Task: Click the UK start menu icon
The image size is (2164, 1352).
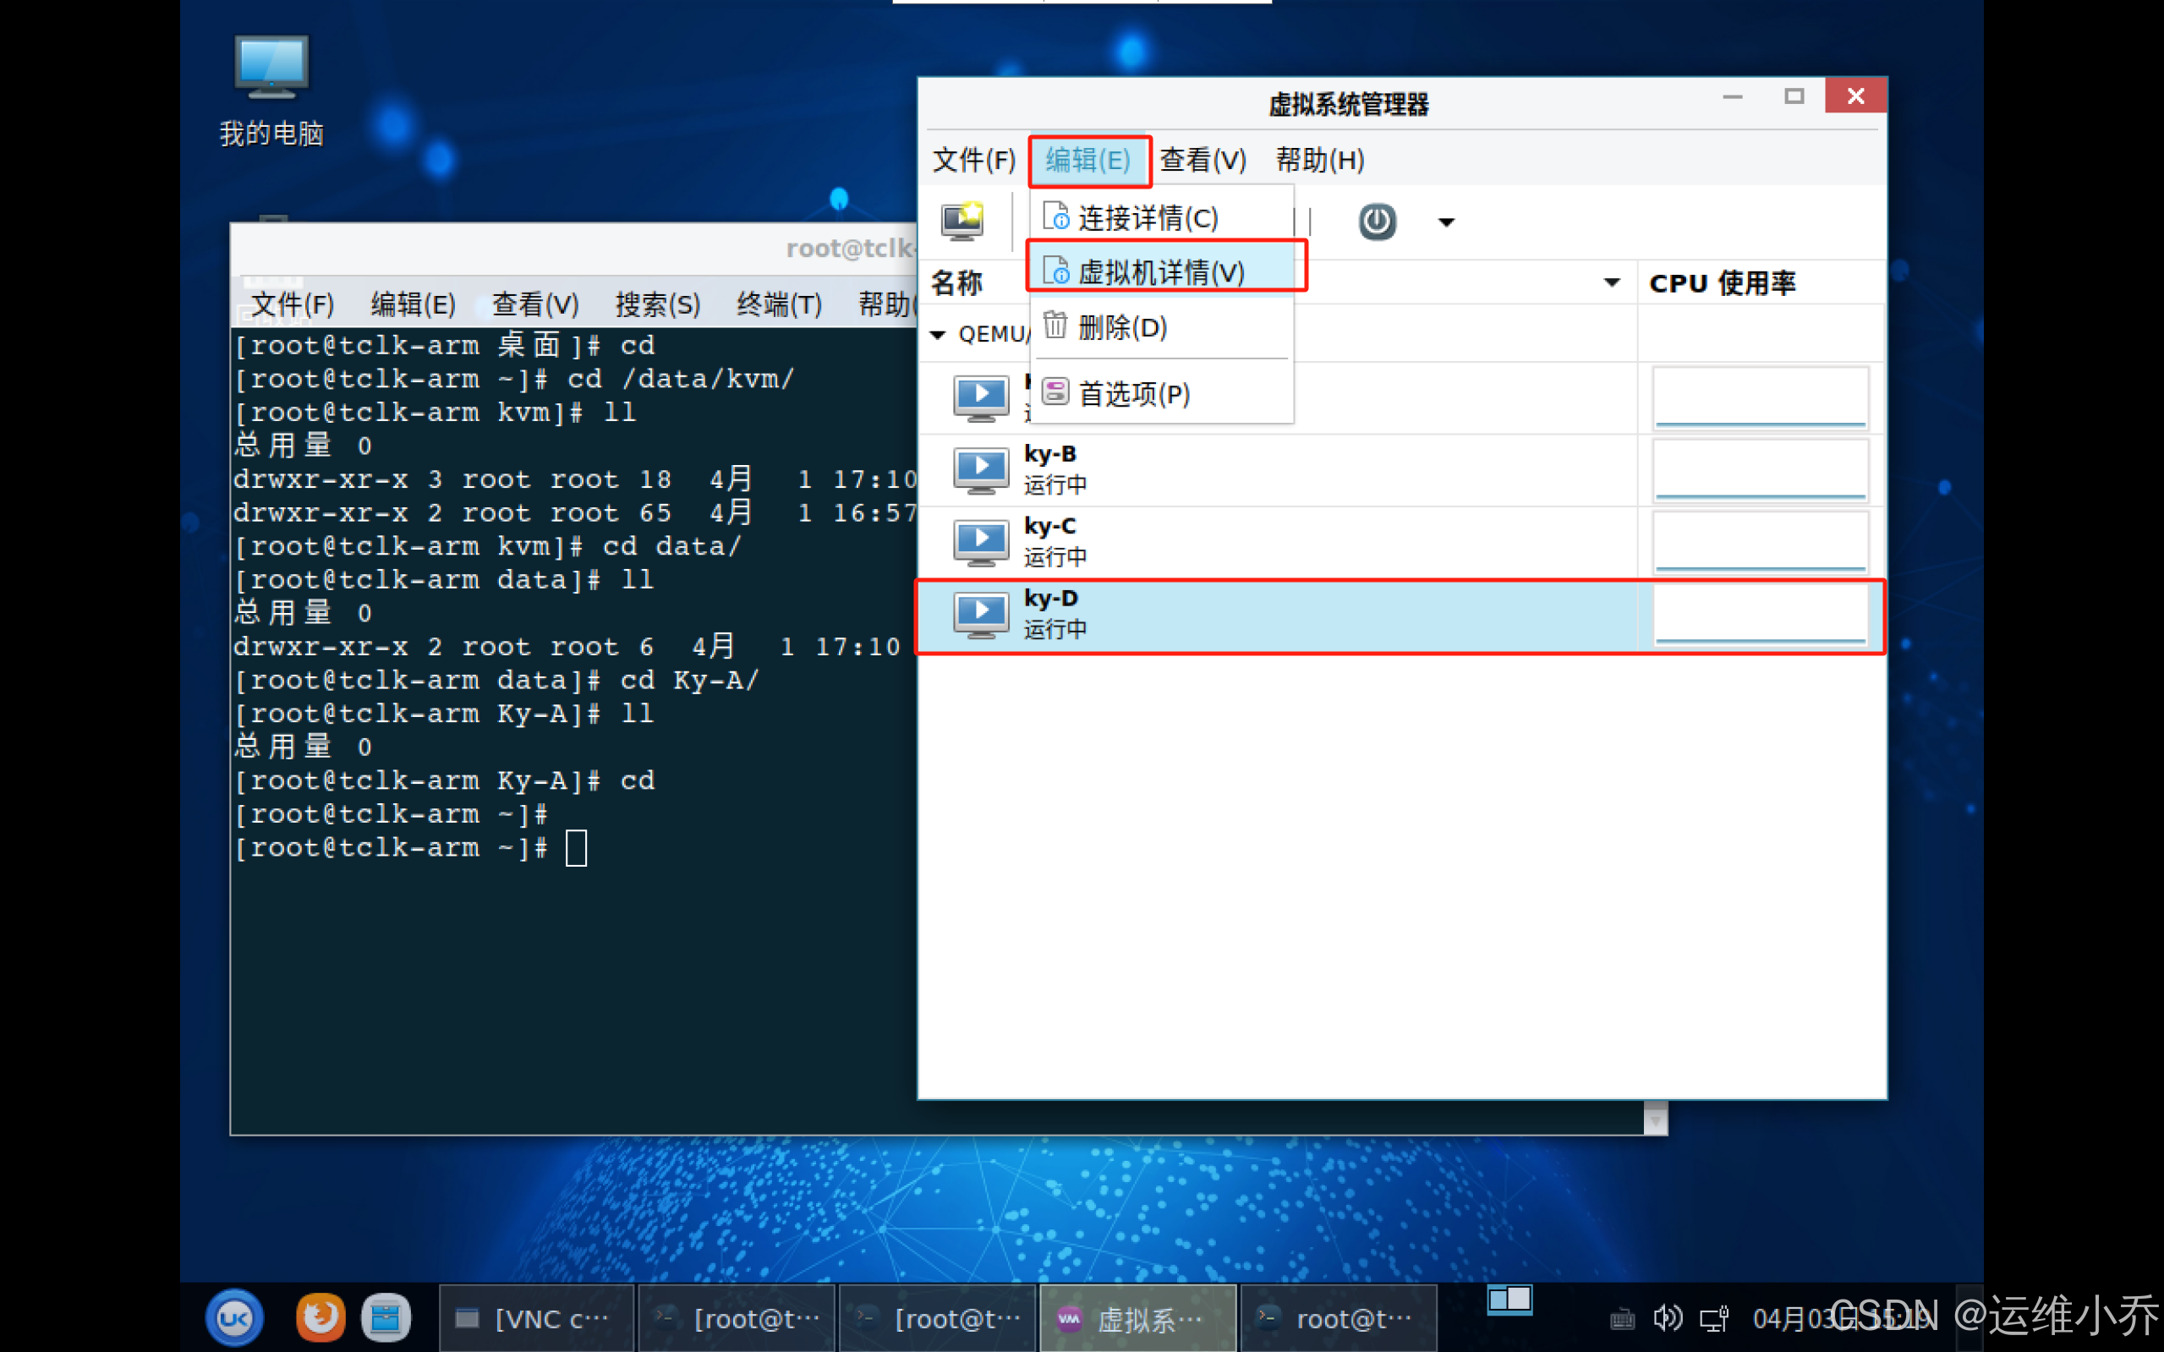Action: pos(235,1317)
